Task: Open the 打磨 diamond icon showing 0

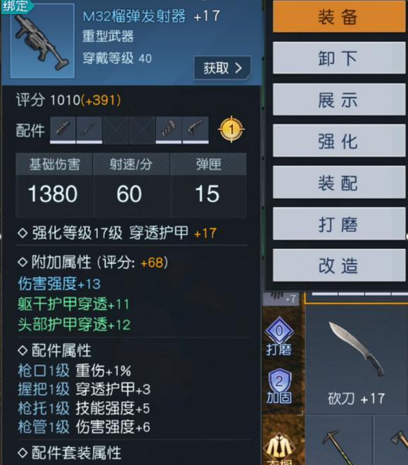Action: [x=279, y=336]
